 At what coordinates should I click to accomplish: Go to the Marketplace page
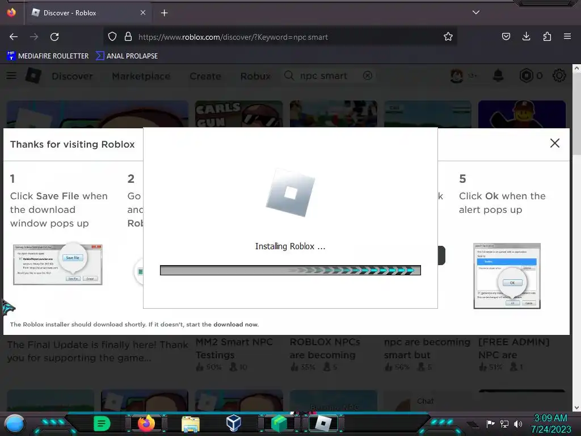point(141,76)
